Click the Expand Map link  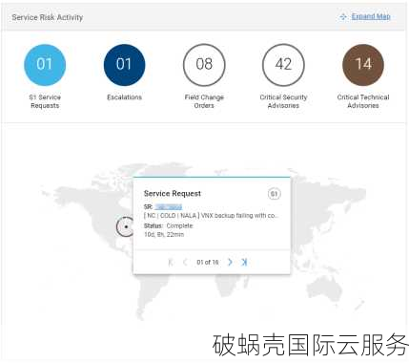[371, 16]
